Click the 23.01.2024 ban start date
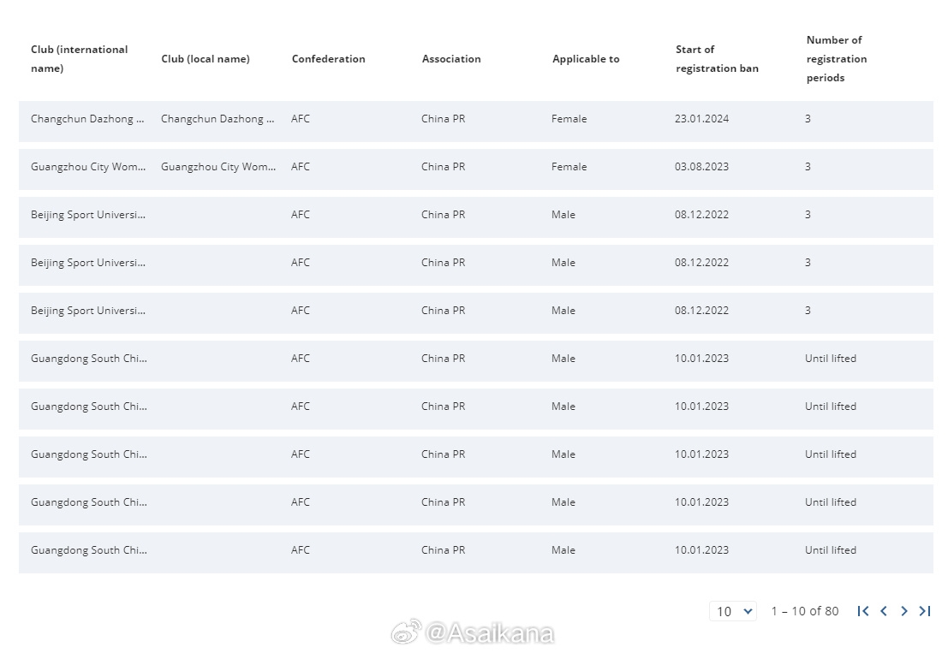The height and width of the screenshot is (653, 948). (x=701, y=119)
